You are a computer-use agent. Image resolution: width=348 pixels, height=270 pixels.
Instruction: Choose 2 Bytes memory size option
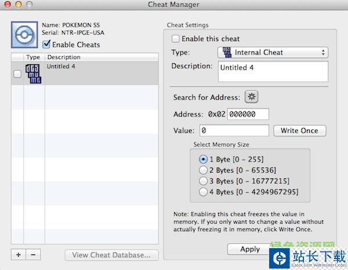pos(203,170)
